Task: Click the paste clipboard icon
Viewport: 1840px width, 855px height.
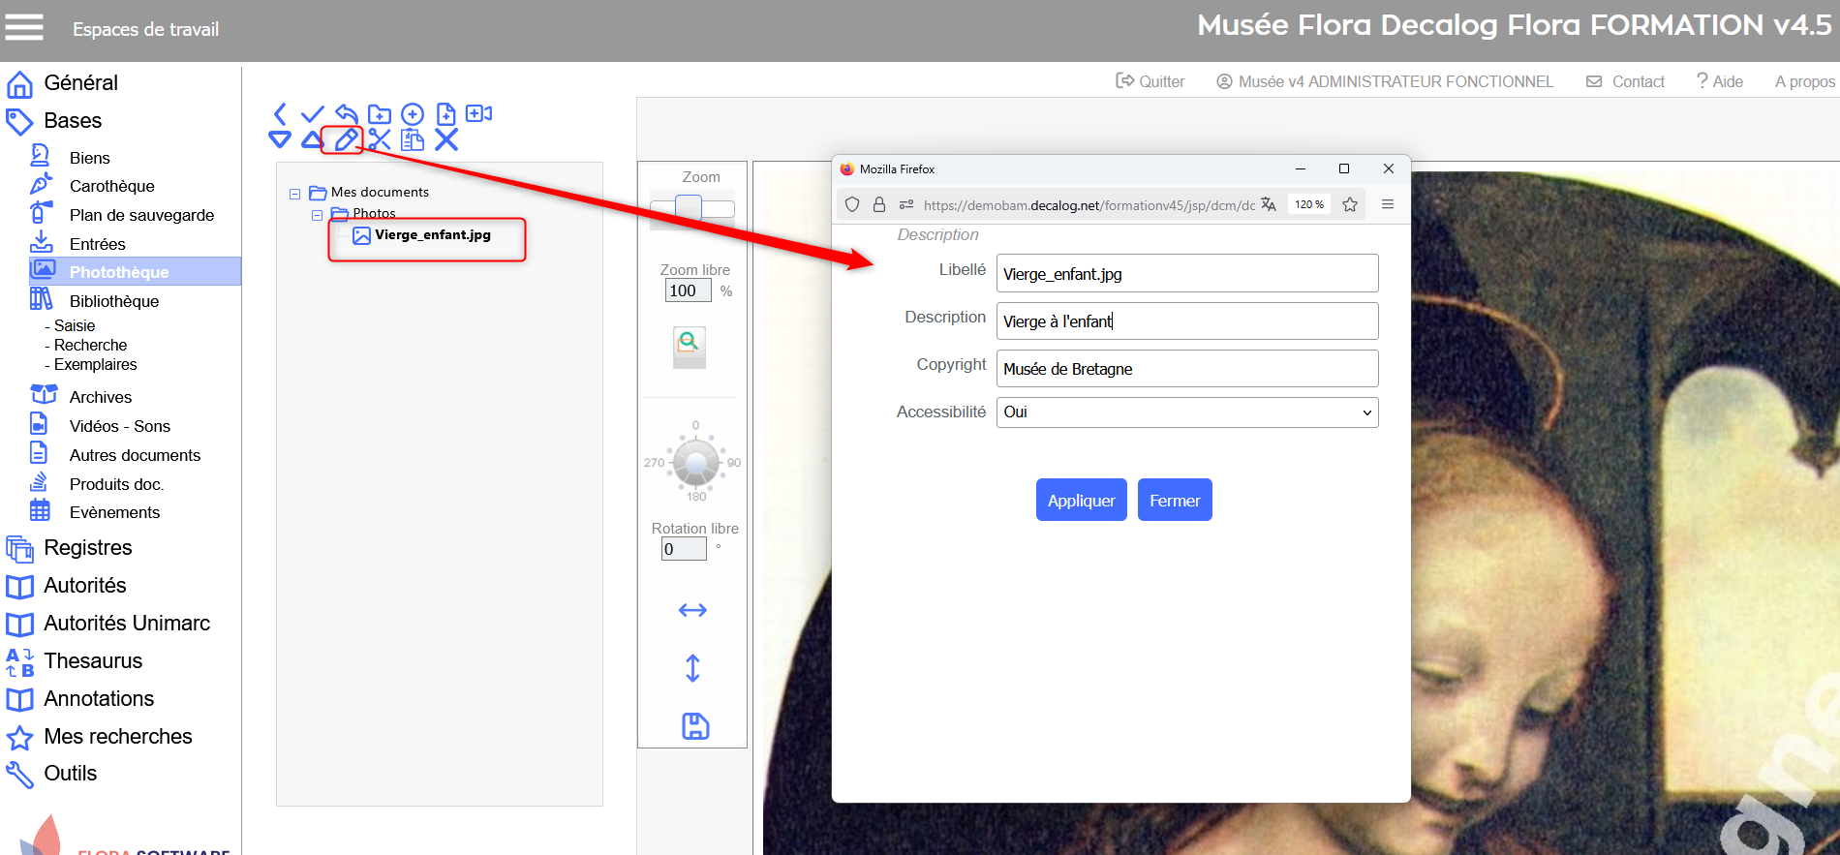Action: click(413, 140)
